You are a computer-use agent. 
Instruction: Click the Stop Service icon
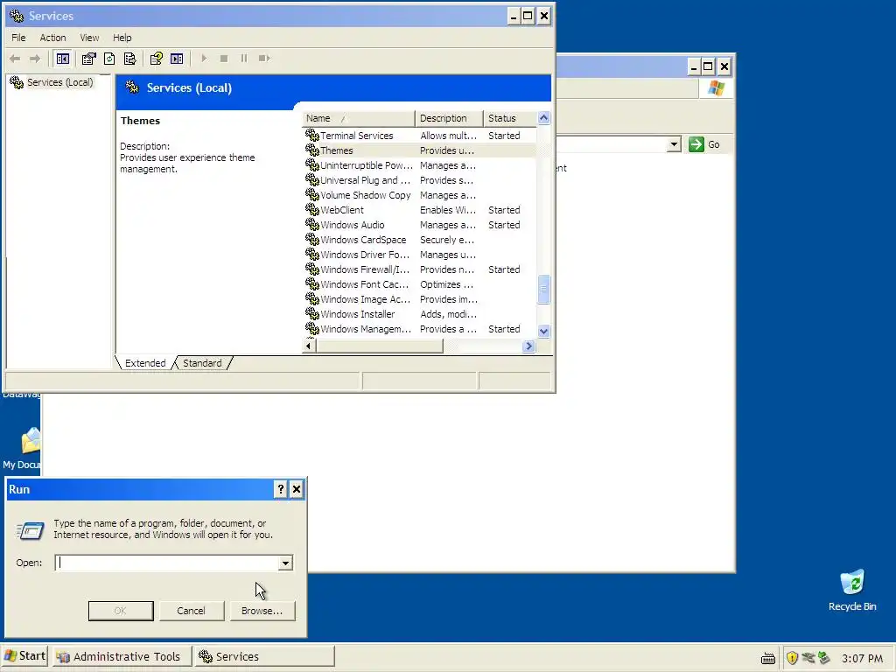(x=224, y=59)
